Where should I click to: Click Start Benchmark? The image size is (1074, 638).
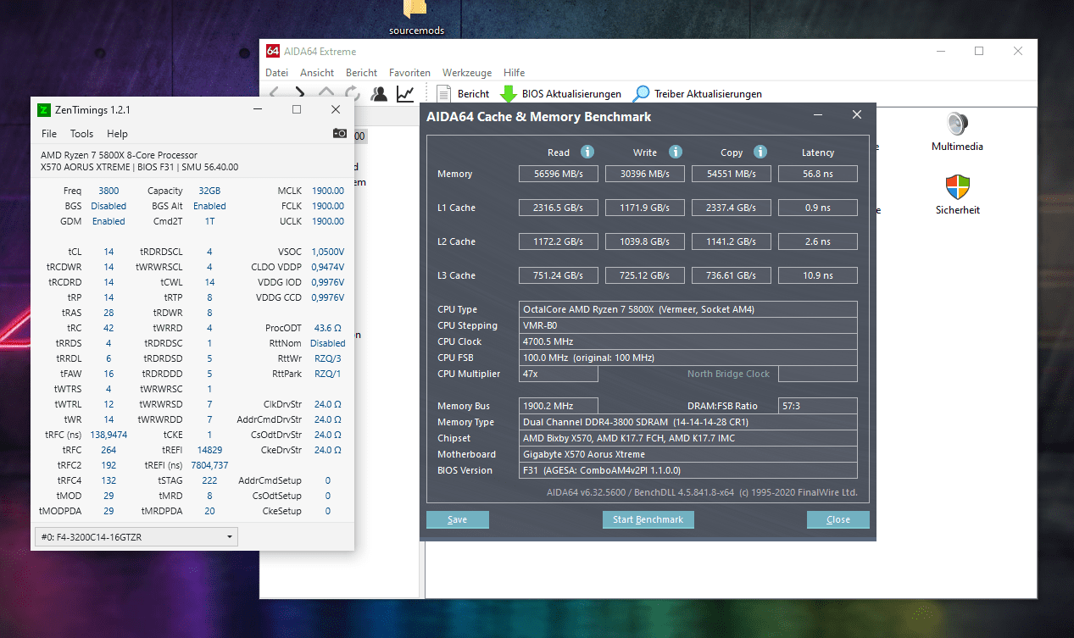point(648,519)
